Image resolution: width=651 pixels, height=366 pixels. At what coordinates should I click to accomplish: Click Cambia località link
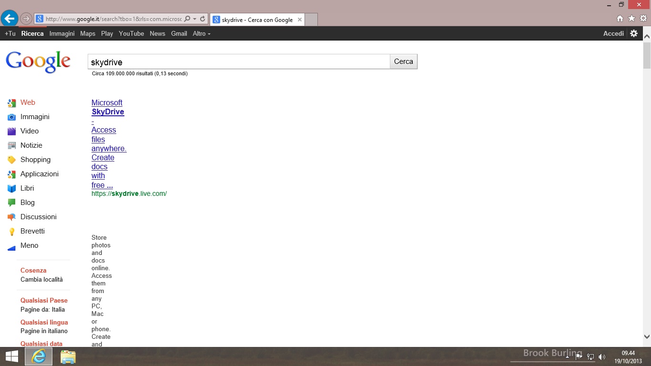pos(41,280)
